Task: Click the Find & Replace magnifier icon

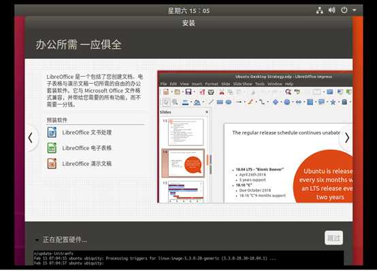Action: 288,92
